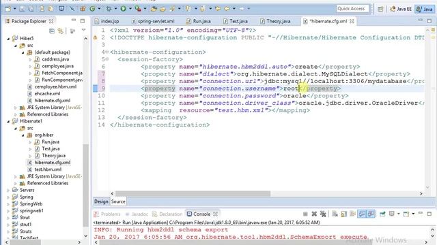
Task: Select the springweb1 project
Action: pos(31,210)
